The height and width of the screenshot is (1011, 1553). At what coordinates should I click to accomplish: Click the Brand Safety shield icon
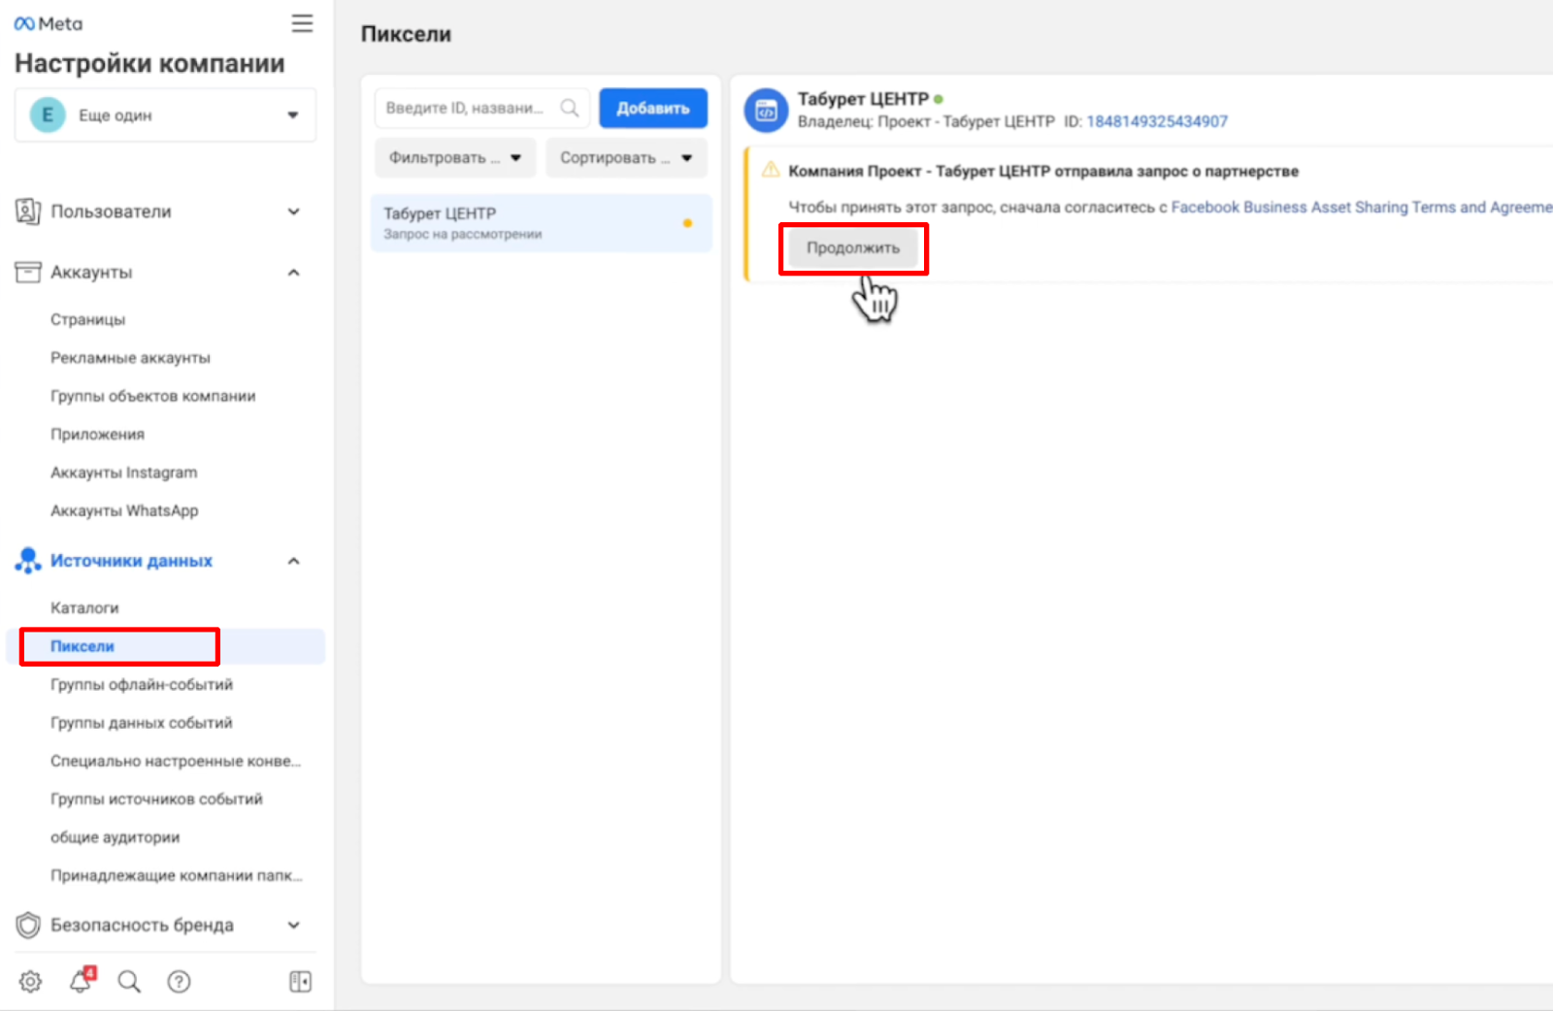click(x=28, y=926)
